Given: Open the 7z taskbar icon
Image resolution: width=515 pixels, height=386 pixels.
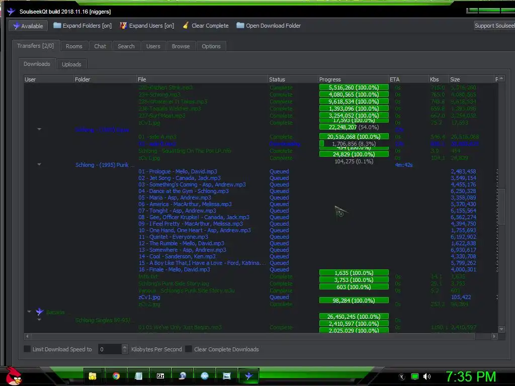Looking at the screenshot, I should (160, 376).
